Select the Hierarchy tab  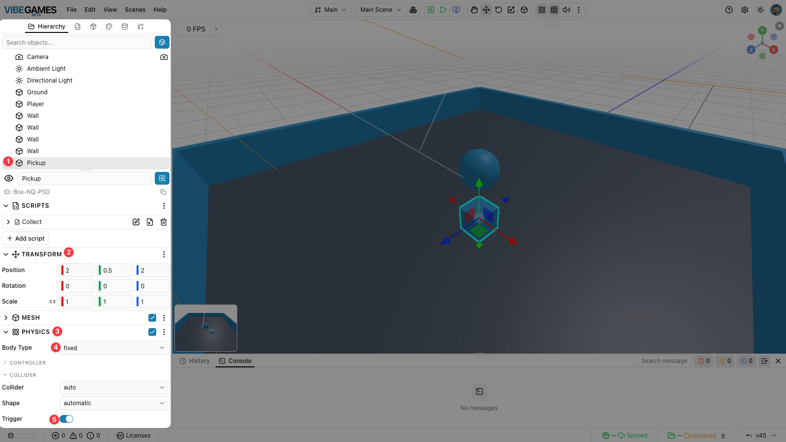pyautogui.click(x=47, y=27)
